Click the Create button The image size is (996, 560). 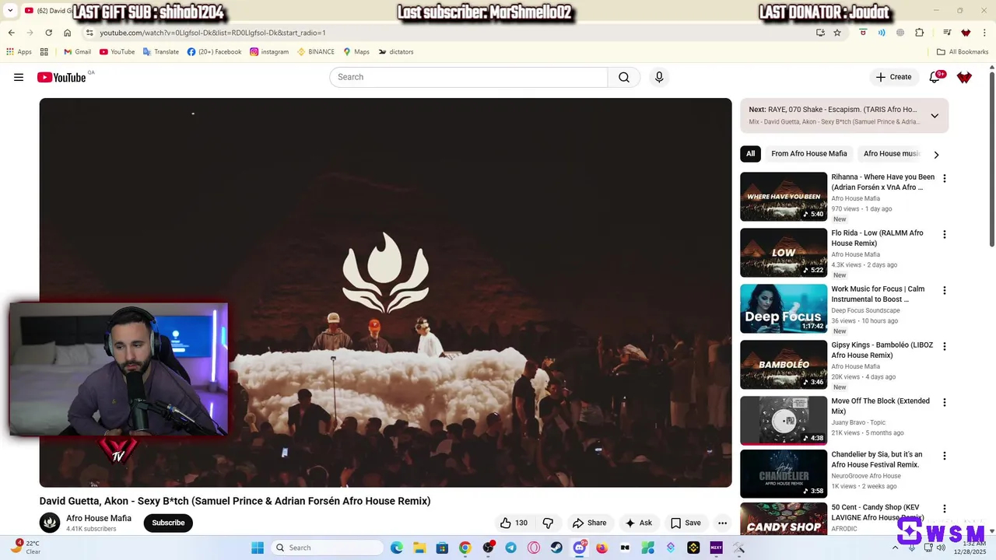pyautogui.click(x=893, y=77)
